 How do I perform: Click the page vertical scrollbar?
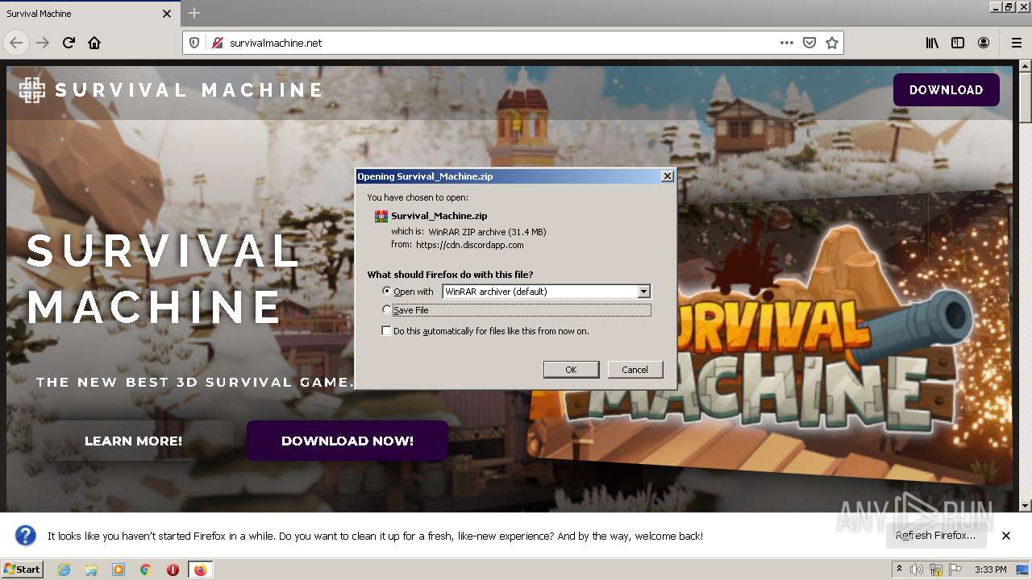coord(1025,285)
